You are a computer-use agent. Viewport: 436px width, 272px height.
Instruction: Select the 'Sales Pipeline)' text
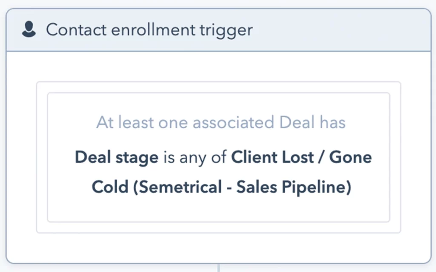click(294, 187)
